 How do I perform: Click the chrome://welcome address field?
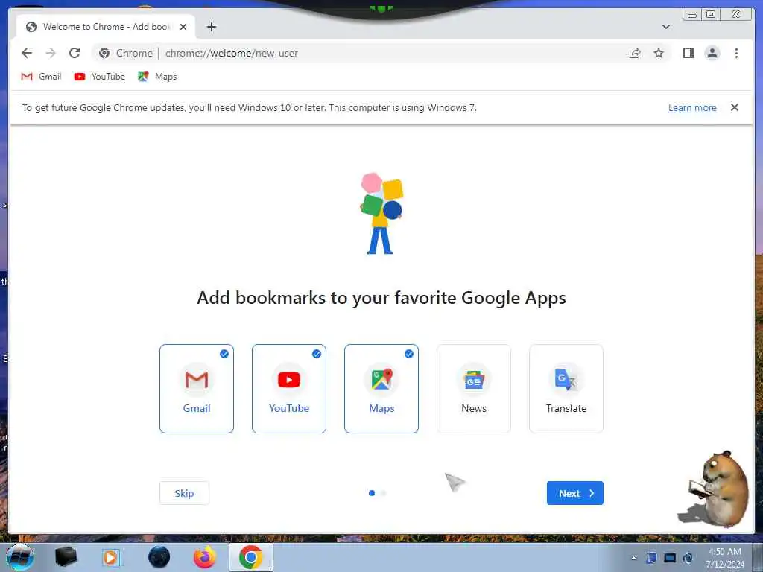[379, 53]
